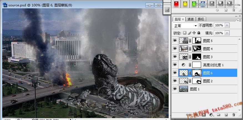Select the 图层 4 layer thumbnail
The height and width of the screenshot is (120, 243).
point(183,49)
